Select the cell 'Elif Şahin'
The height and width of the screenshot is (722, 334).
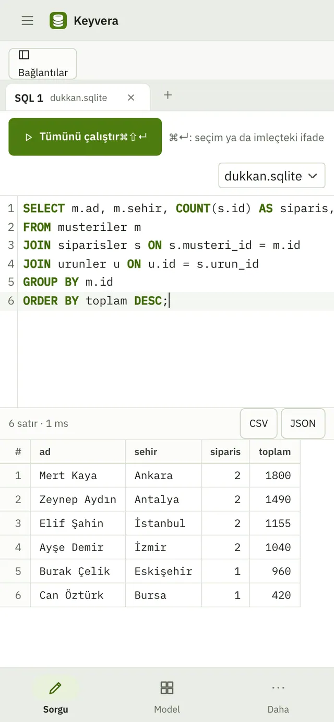pyautogui.click(x=78, y=523)
